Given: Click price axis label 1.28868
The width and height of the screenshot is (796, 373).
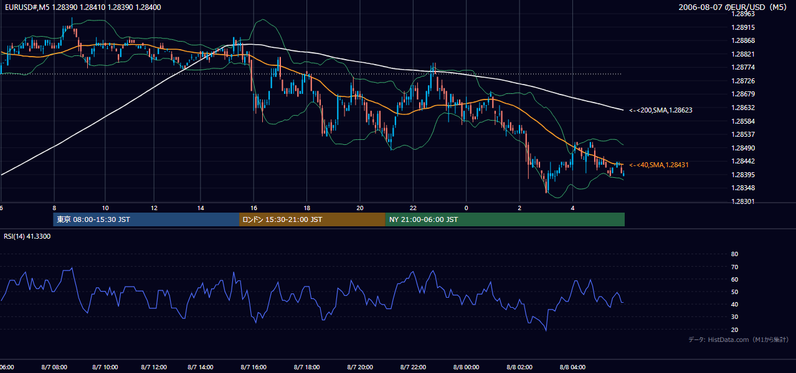Looking at the screenshot, I should (742, 40).
